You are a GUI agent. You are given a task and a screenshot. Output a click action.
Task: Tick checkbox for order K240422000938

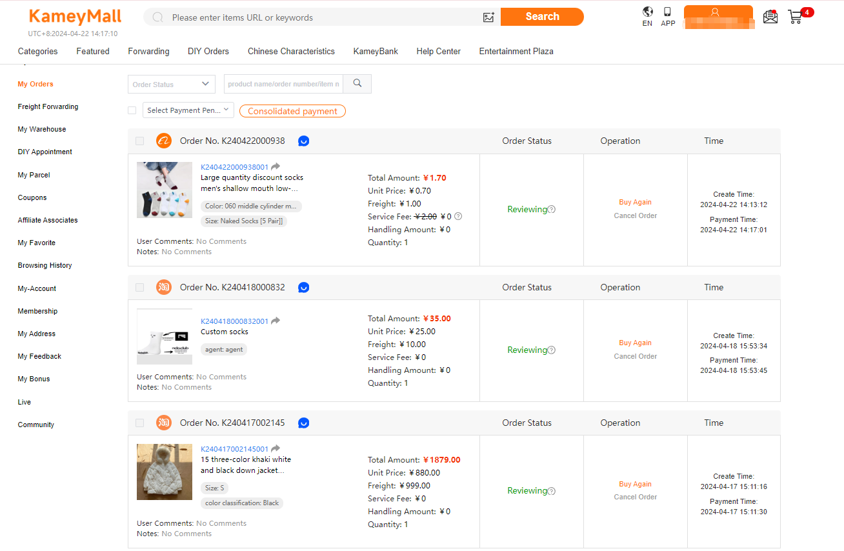140,141
